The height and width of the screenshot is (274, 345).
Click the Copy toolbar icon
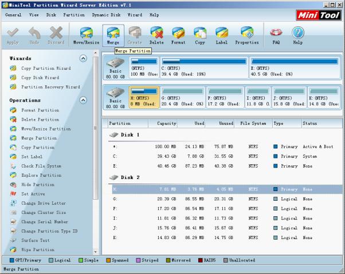tap(200, 35)
